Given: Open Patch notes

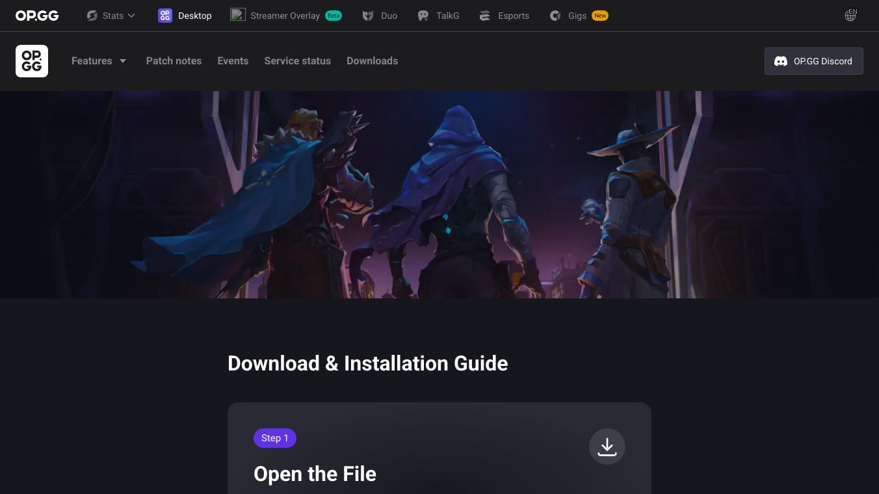Looking at the screenshot, I should (x=174, y=61).
